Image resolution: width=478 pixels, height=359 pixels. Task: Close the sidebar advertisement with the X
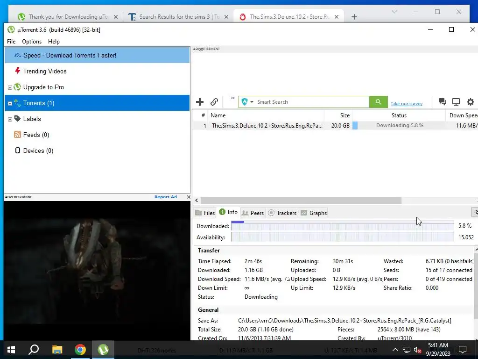[189, 197]
